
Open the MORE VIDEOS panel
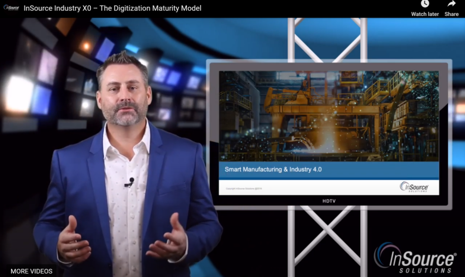click(32, 271)
